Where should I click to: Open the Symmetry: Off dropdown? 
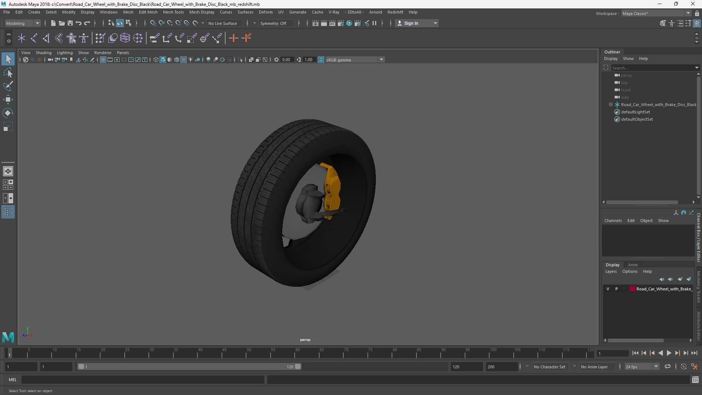pos(276,23)
